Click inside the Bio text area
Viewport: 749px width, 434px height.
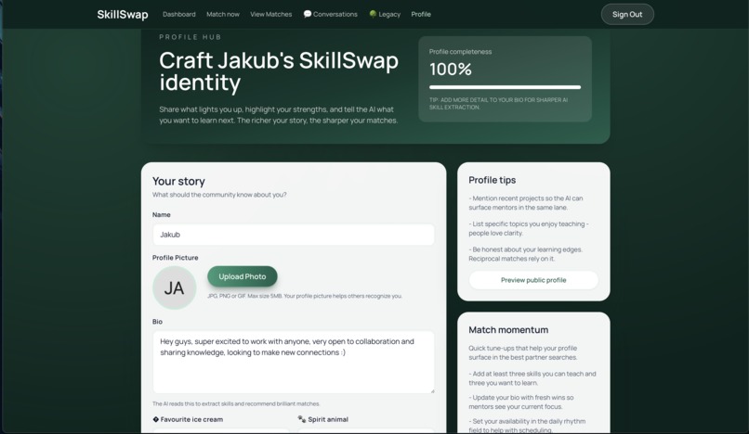[294, 362]
